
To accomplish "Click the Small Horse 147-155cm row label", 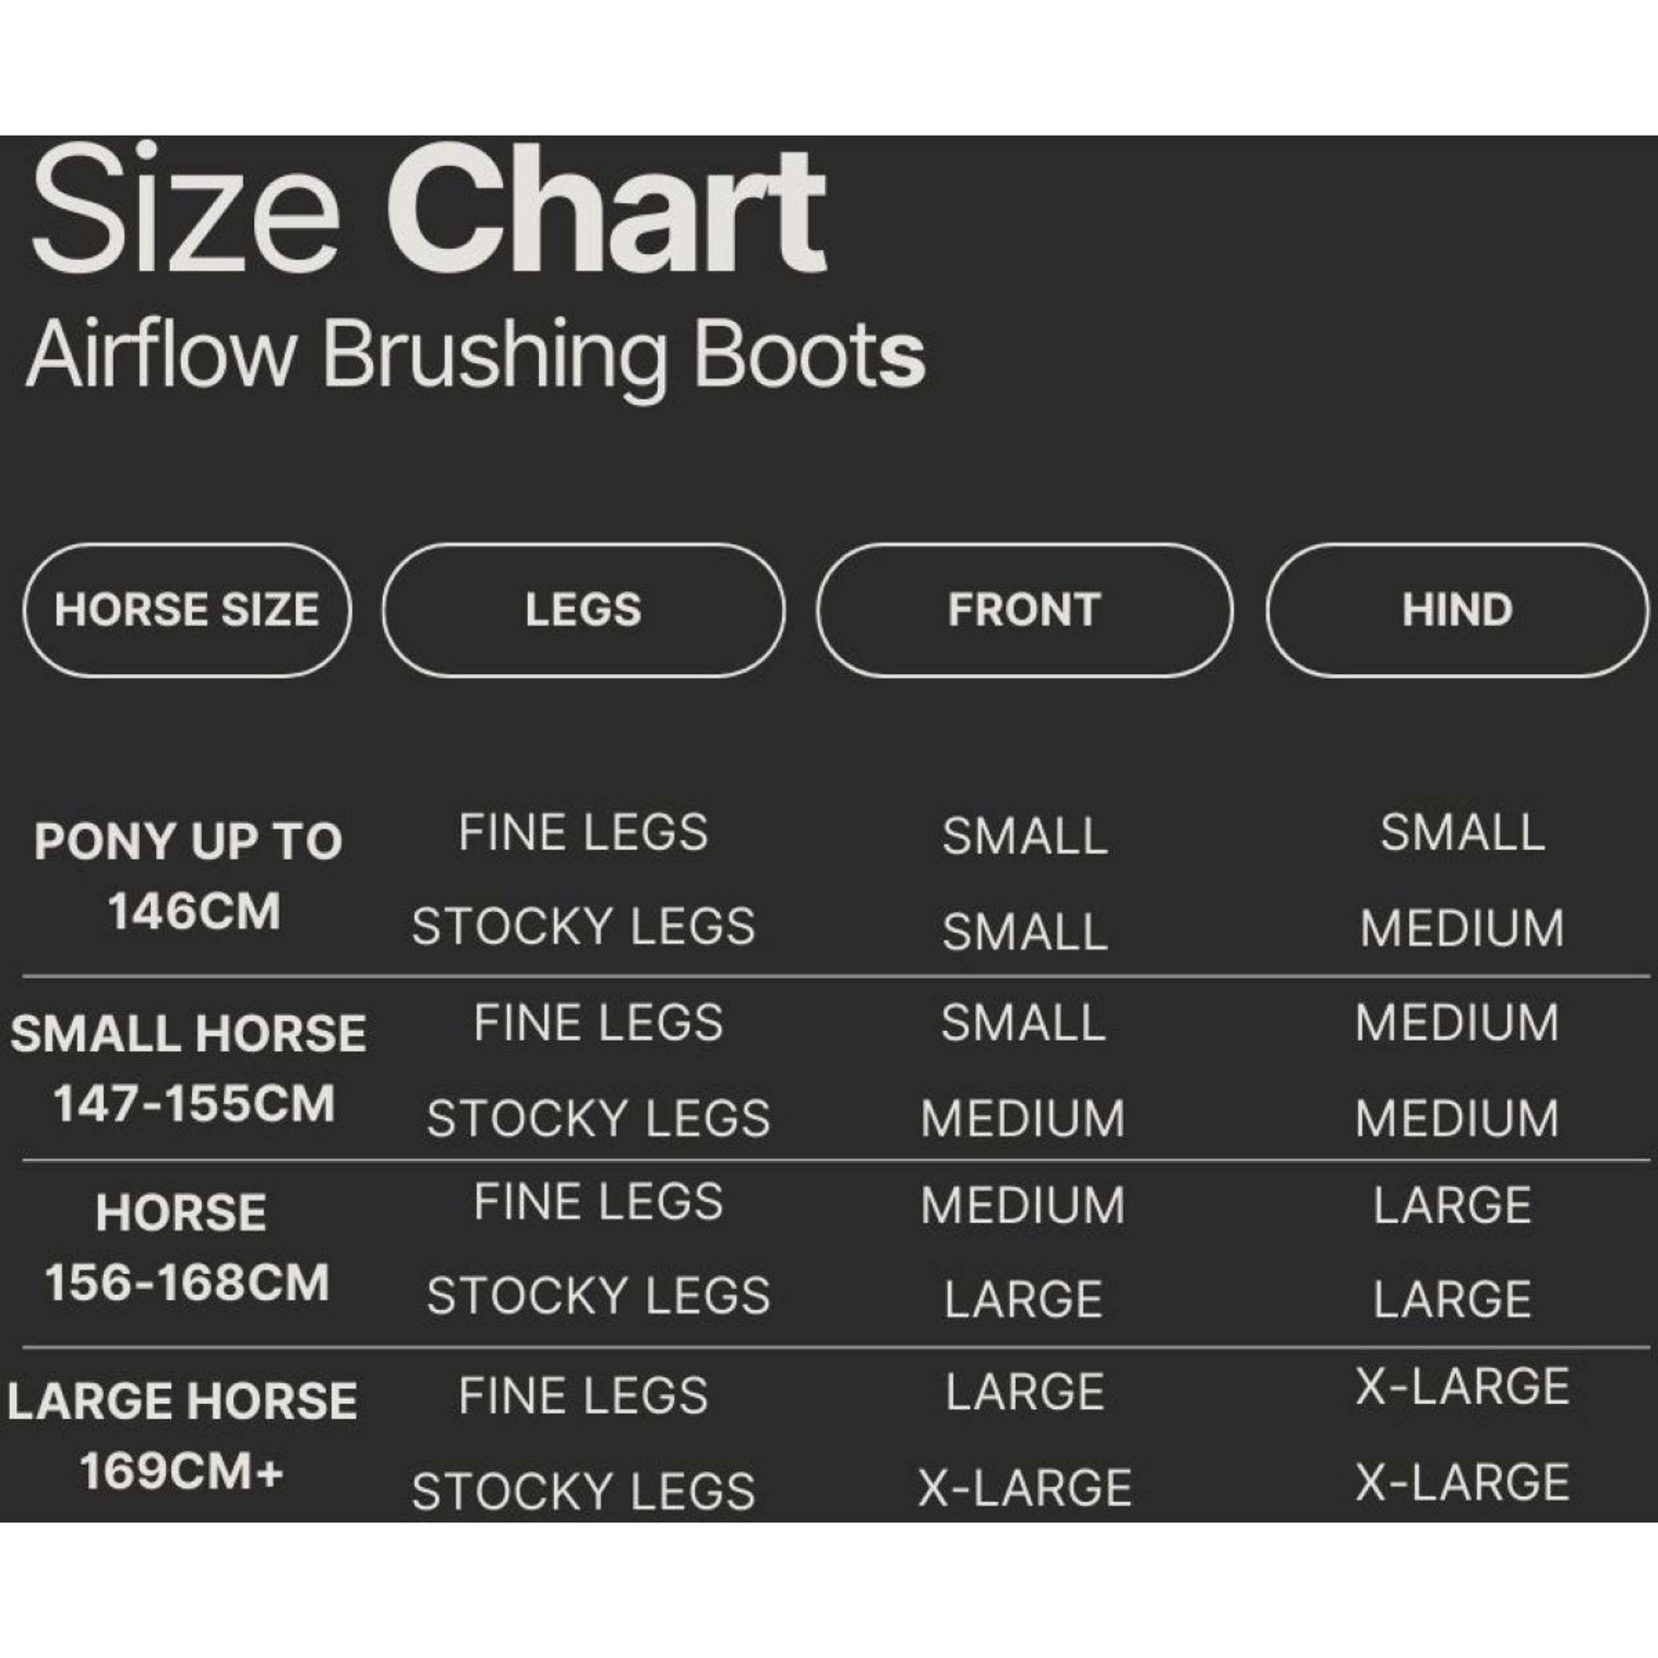I will [189, 1068].
